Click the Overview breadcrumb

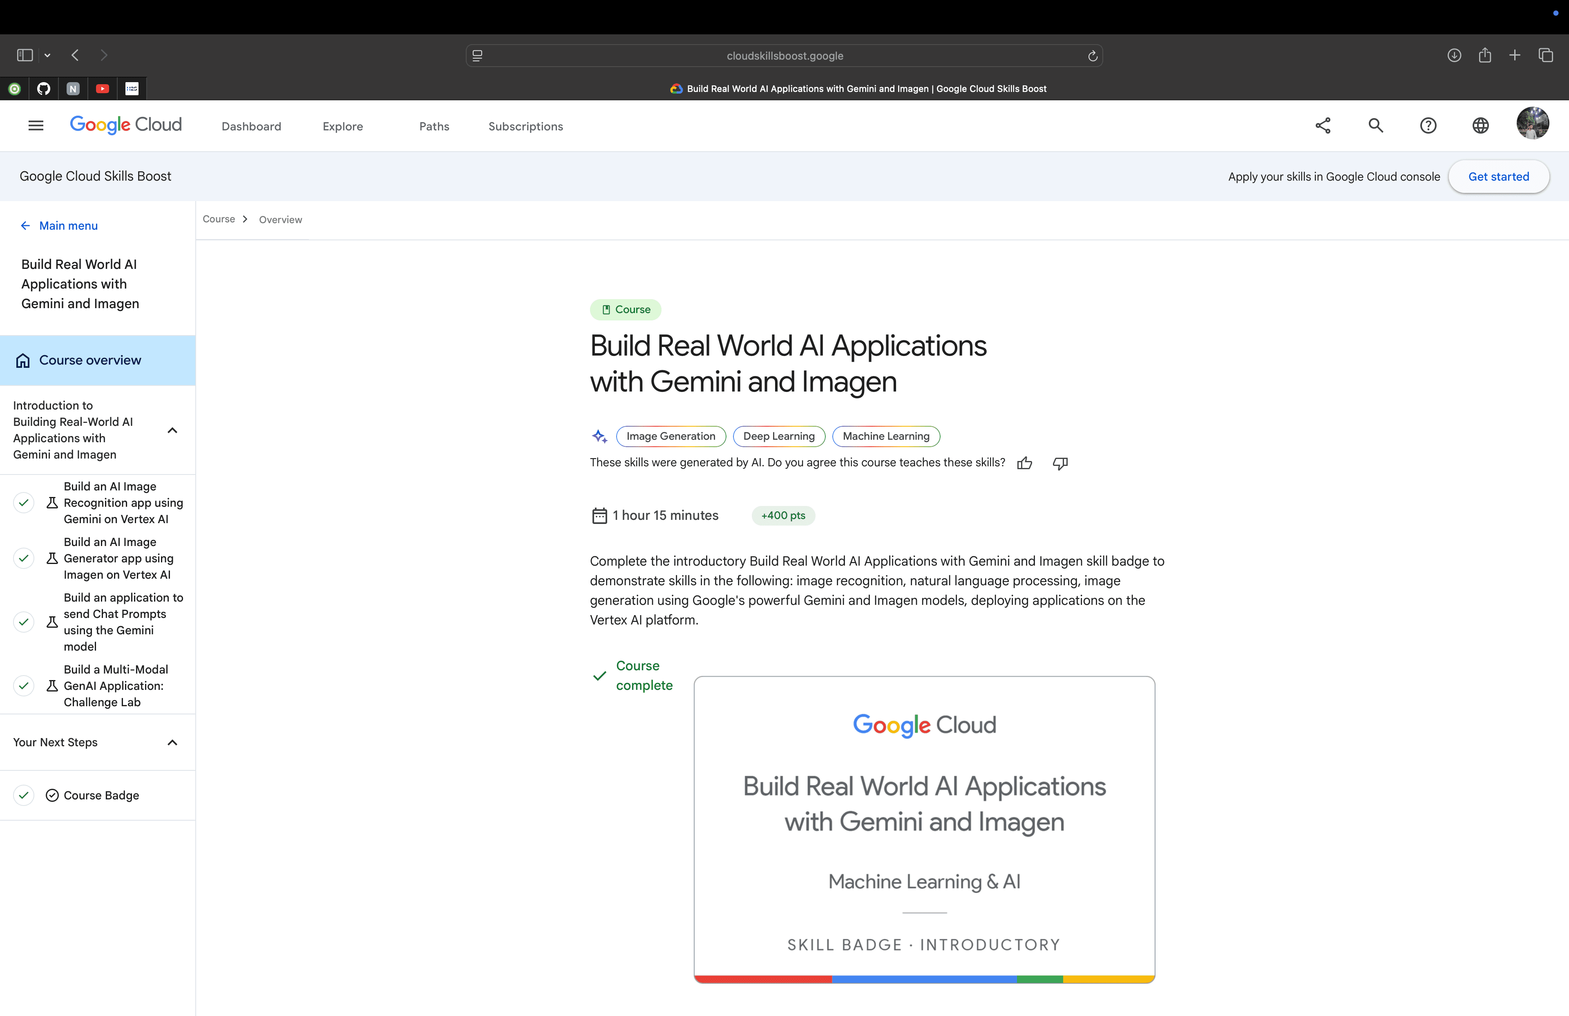pos(280,219)
